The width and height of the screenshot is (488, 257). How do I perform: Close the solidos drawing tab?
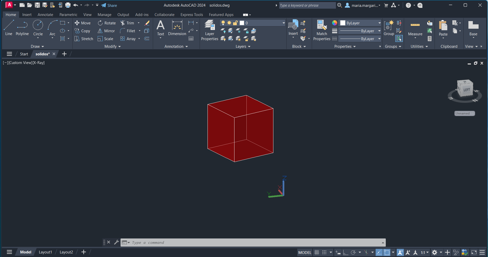[54, 54]
